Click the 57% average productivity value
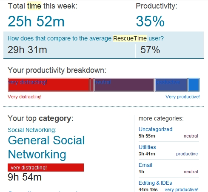208x192 pixels. coord(150,50)
